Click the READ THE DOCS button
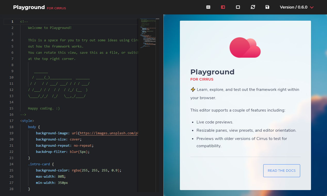The width and height of the screenshot is (327, 196). coord(282,171)
